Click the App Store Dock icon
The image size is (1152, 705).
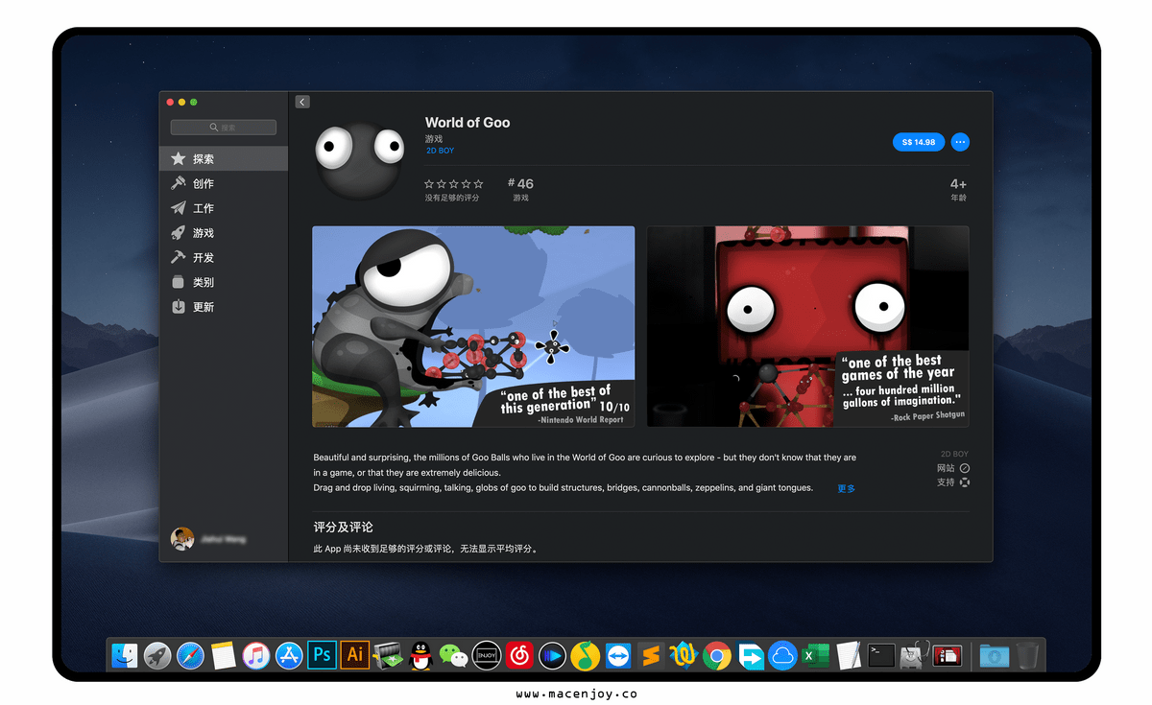pyautogui.click(x=289, y=655)
